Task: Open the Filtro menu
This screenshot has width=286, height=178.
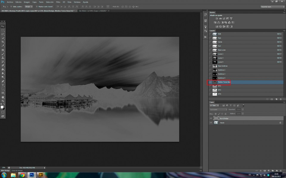Action: click(58, 2)
